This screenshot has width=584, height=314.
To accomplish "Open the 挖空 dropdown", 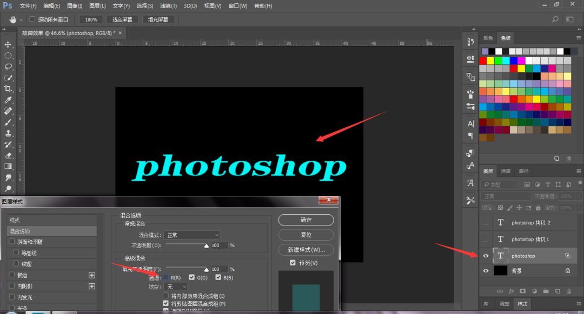I will pyautogui.click(x=175, y=286).
